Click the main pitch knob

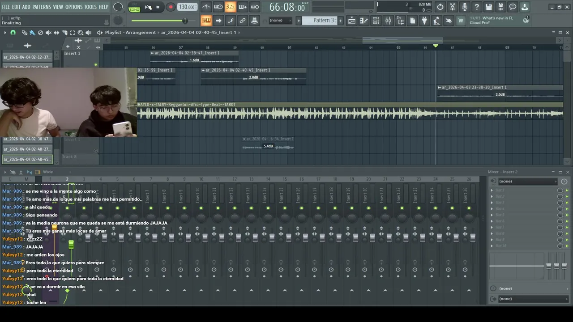click(x=118, y=21)
